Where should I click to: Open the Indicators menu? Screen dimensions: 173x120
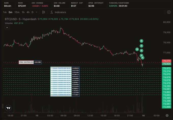(x=60, y=12)
